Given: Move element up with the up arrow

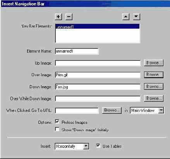Looking at the screenshot, I should point(126,17).
